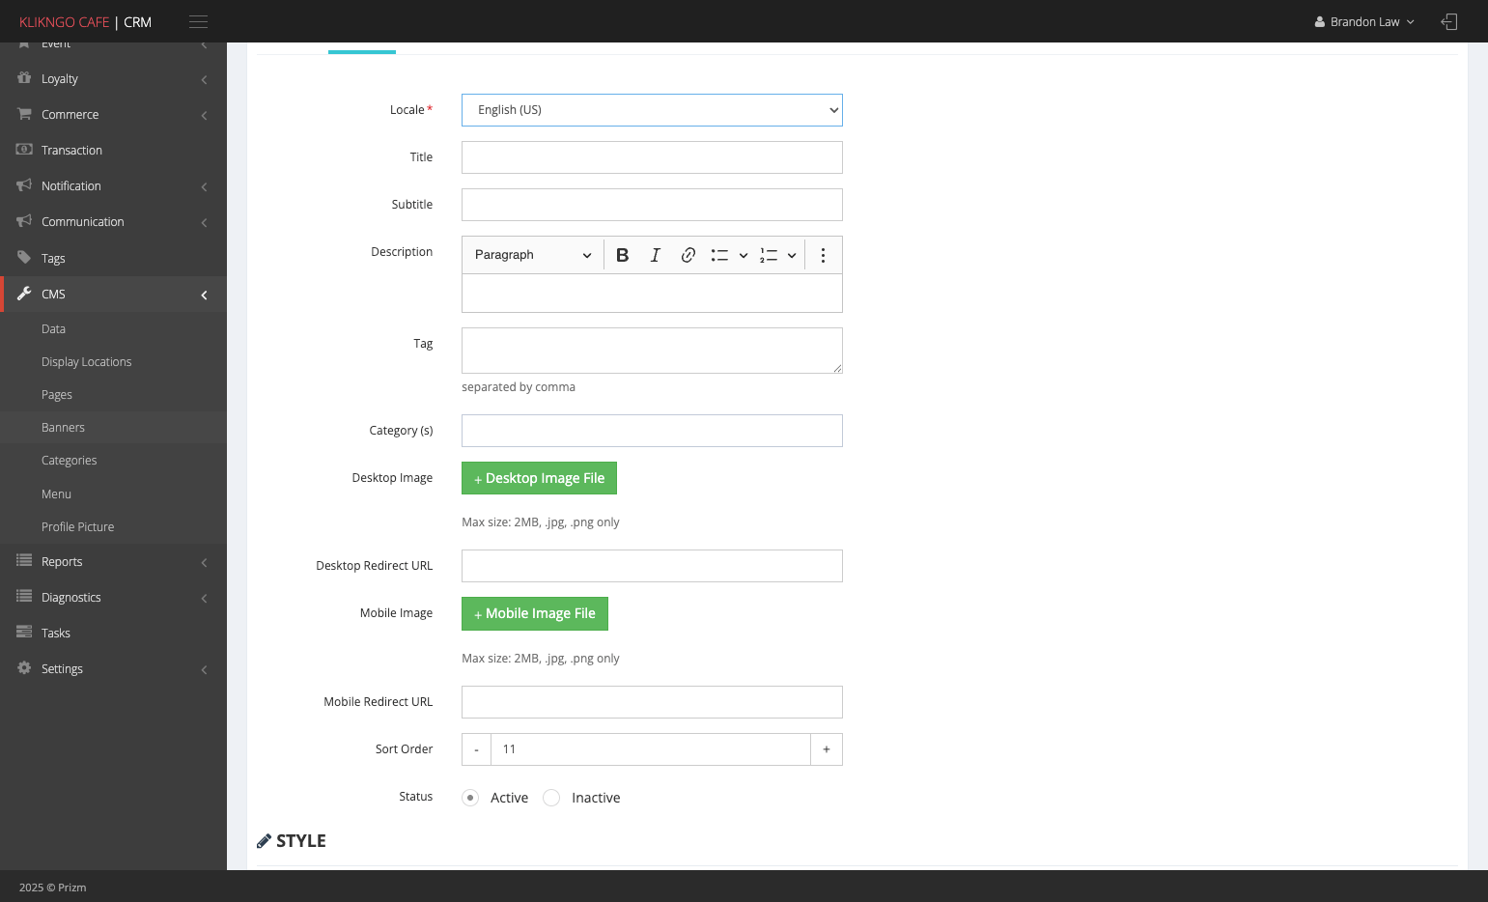Apply bold formatting in Description editor
Image resolution: width=1488 pixels, height=902 pixels.
pyautogui.click(x=623, y=255)
